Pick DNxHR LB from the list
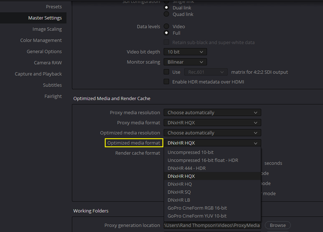This screenshot has width=323, height=232. pos(212,200)
